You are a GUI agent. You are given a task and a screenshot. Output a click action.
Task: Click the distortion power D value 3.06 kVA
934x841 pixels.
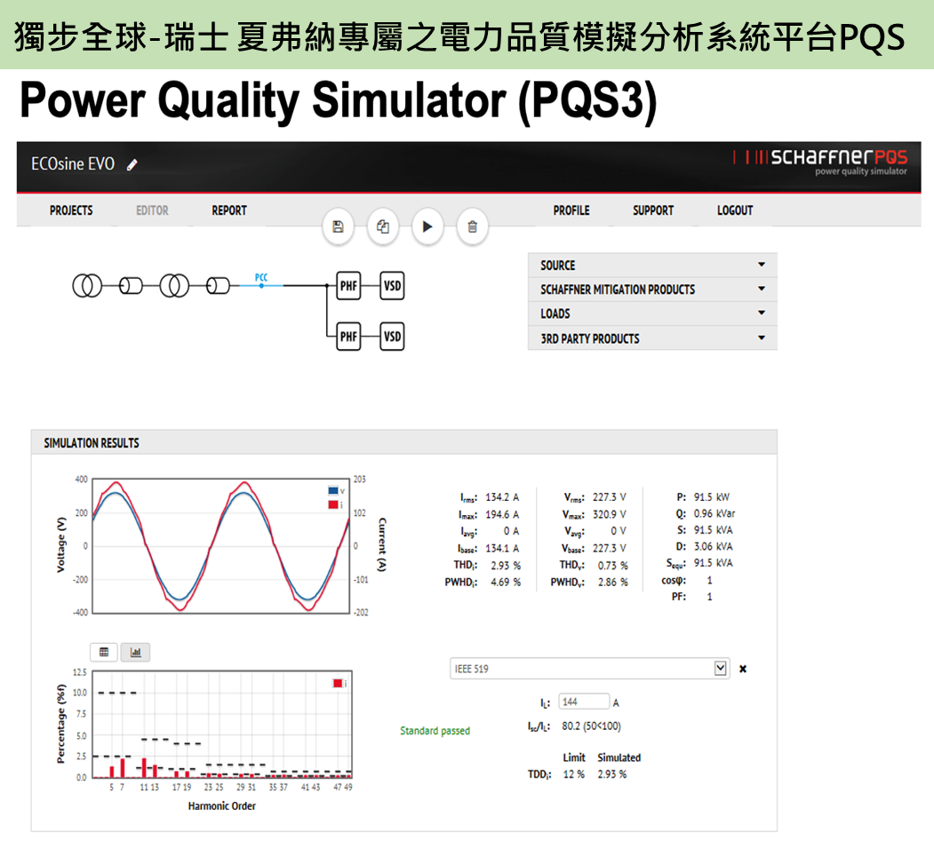coord(713,546)
